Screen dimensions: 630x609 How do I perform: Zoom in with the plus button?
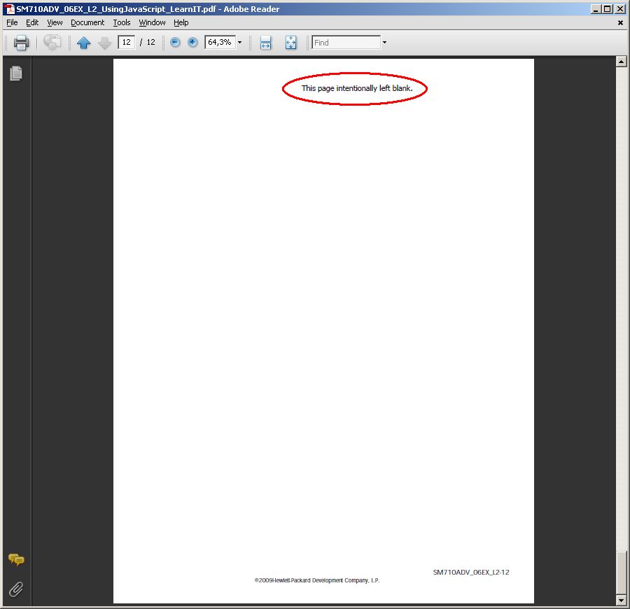192,42
